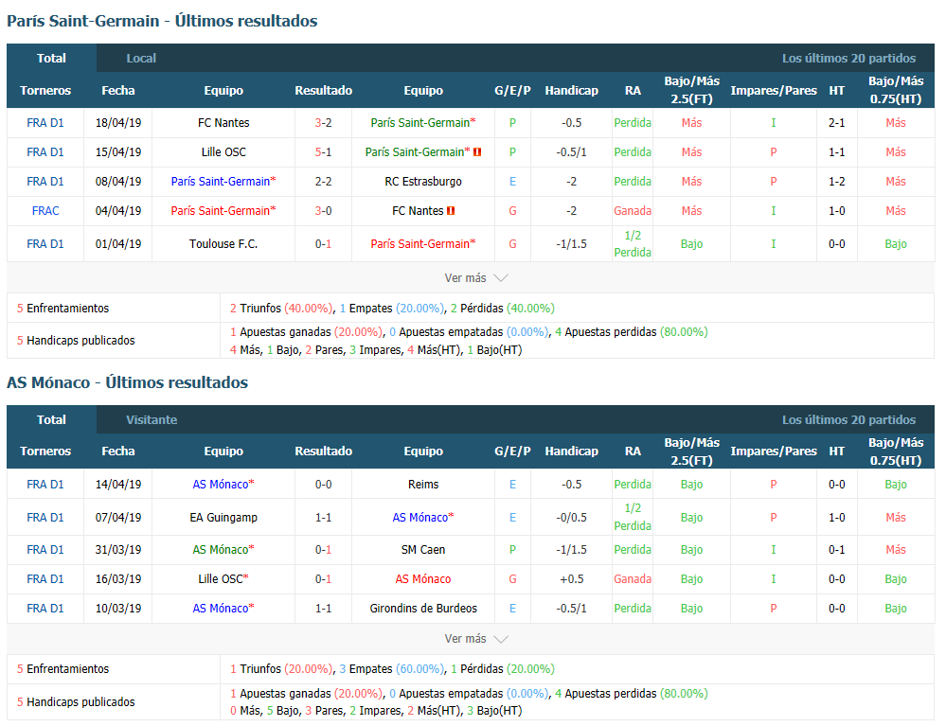Open the 5-1 result of Lille match
This screenshot has width=946, height=726.
tap(323, 152)
